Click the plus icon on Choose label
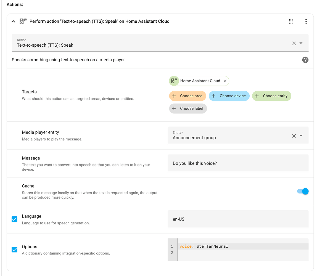Image resolution: width=317 pixels, height=276 pixels. [174, 108]
